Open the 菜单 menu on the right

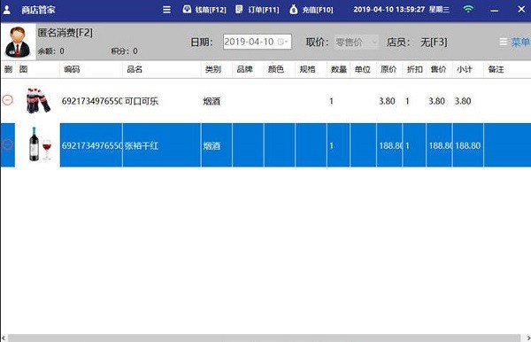(x=515, y=42)
